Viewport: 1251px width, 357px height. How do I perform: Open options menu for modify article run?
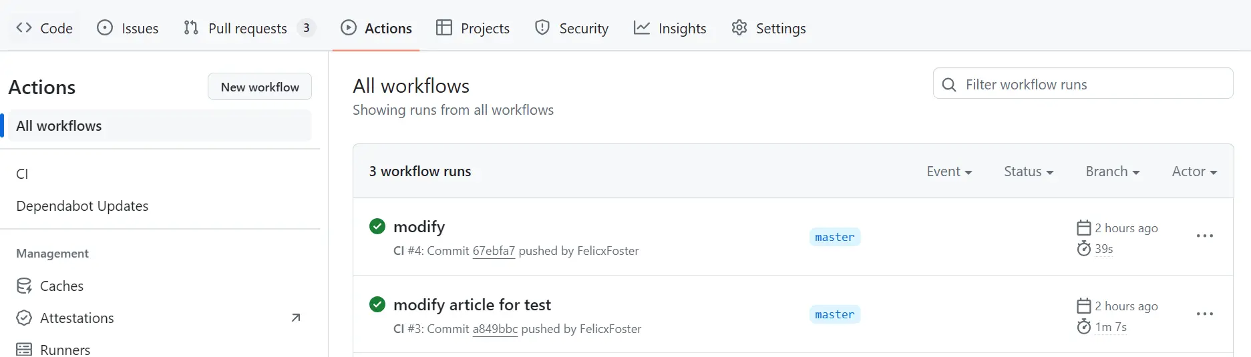1204,314
